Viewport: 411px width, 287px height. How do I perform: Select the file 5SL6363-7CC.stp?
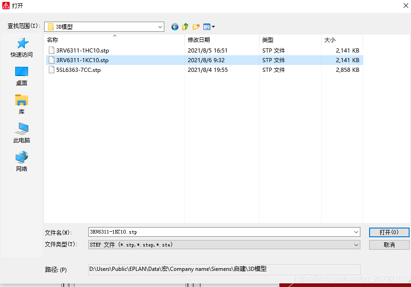[x=78, y=70]
